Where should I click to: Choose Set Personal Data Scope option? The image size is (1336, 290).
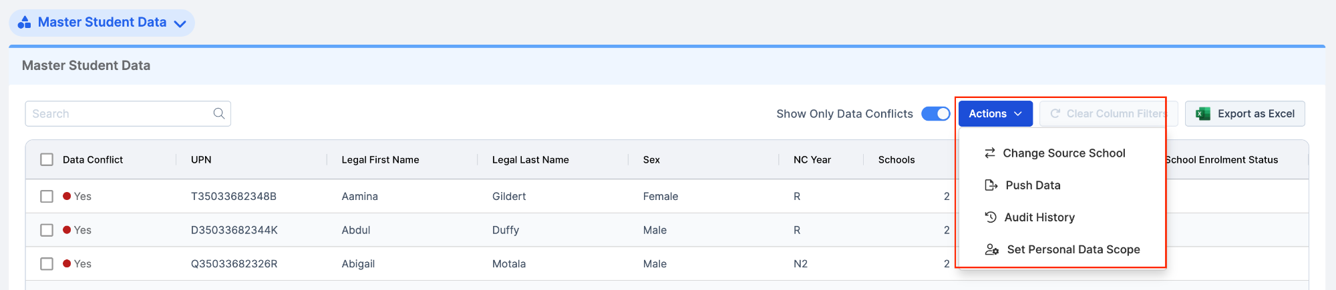[1062, 249]
